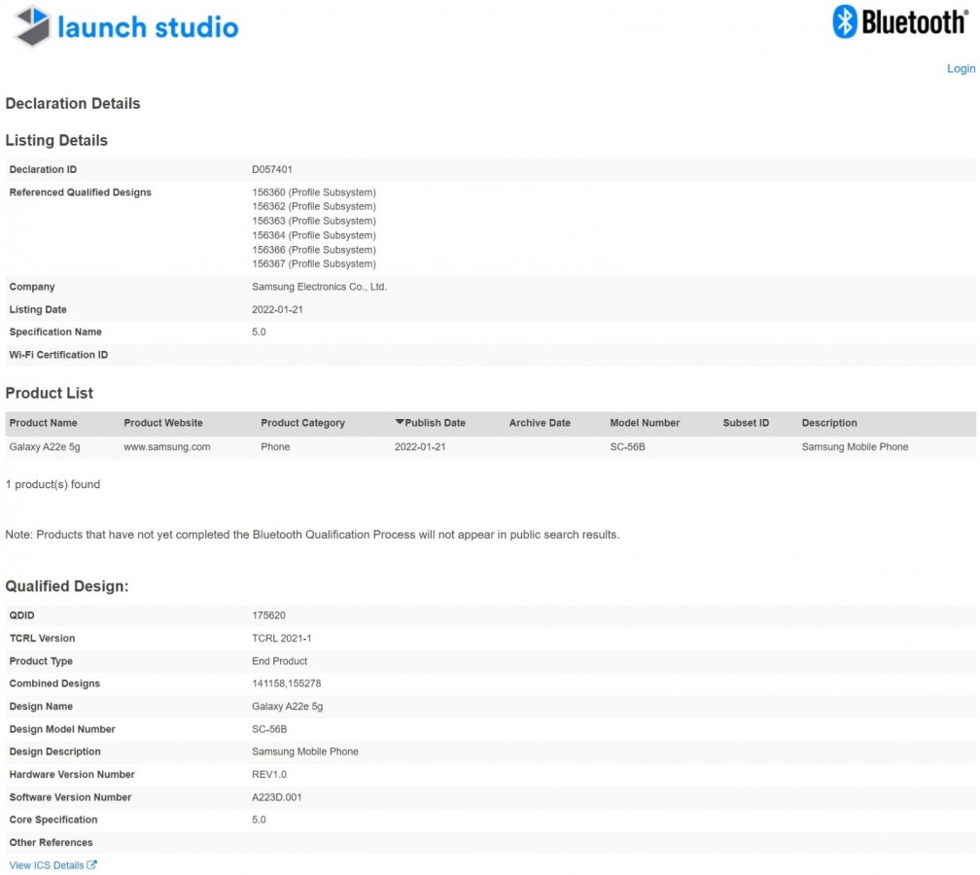Image resolution: width=980 pixels, height=875 pixels.
Task: Open referenced design 156360 (Profile Subsystem)
Action: tap(313, 192)
